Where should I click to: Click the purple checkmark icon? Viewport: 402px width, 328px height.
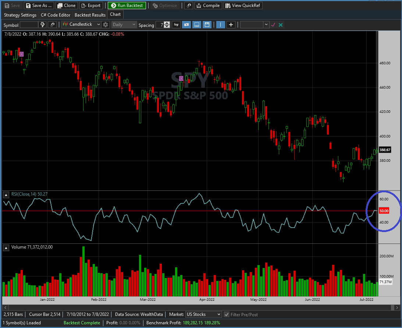pyautogui.click(x=273, y=25)
